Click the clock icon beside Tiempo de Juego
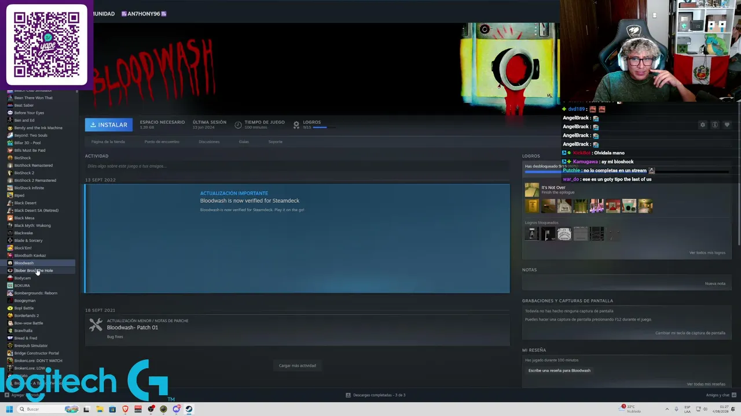 (238, 124)
